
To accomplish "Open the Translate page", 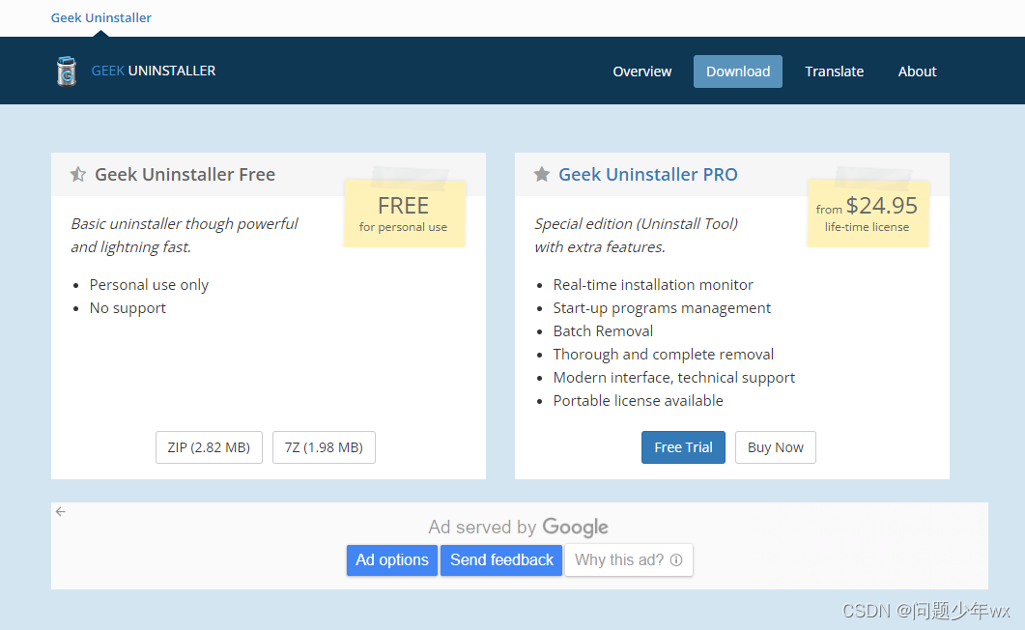I will pyautogui.click(x=834, y=72).
